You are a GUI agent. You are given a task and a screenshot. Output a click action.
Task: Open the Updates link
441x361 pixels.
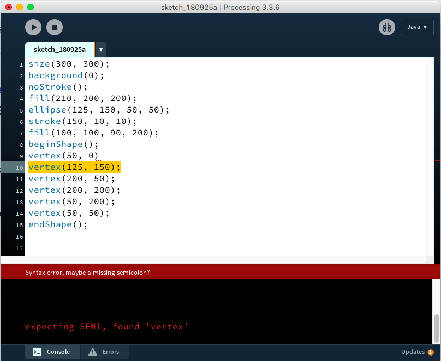tap(412, 352)
